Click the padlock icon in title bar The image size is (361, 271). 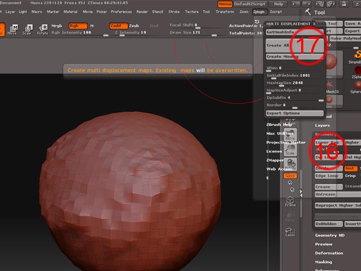[344, 4]
